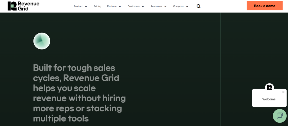Open the Platform menu label
Viewport: 288px width, 126px height.
(112, 6)
